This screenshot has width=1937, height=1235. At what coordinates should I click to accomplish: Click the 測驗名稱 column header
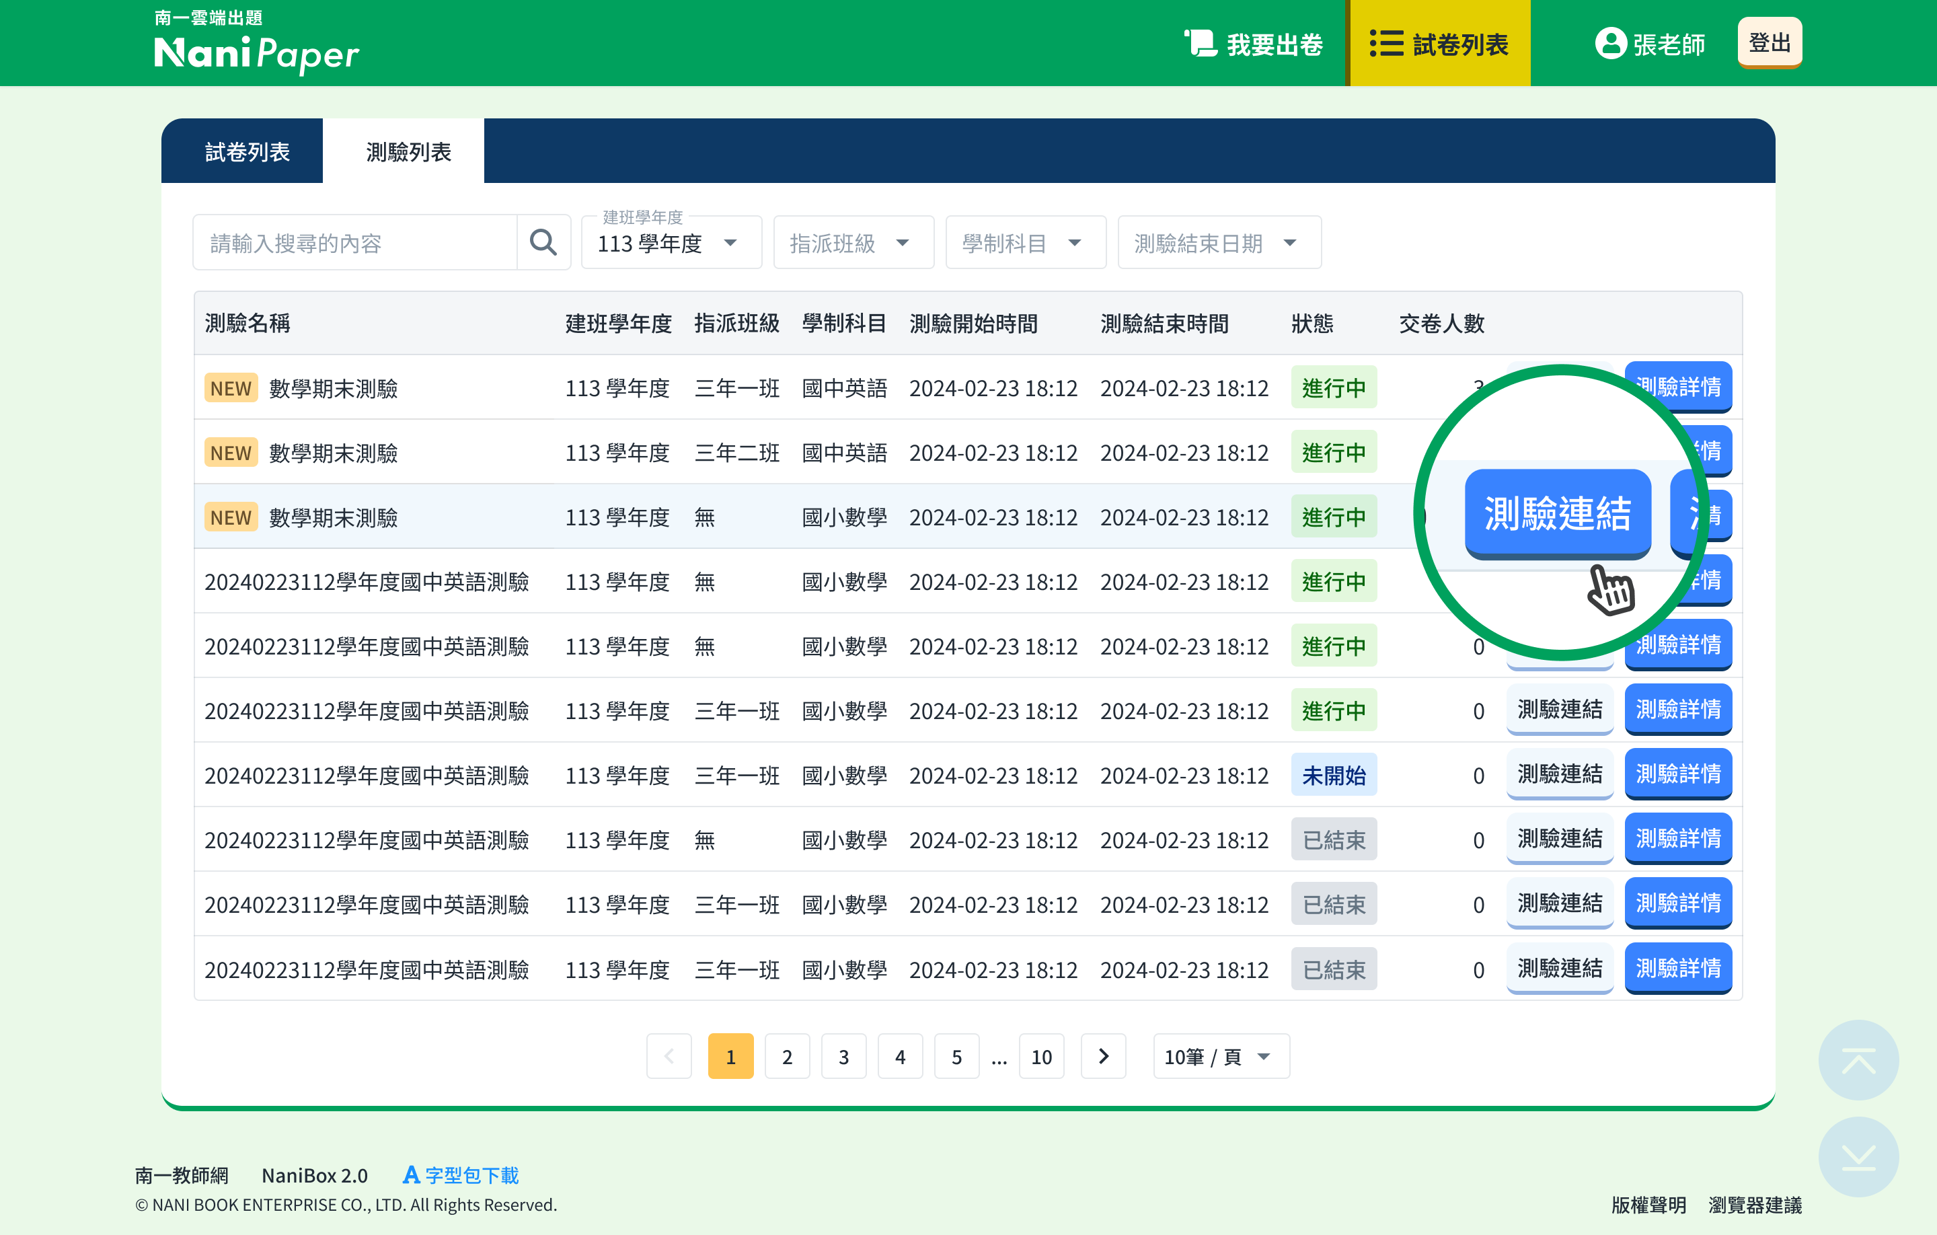click(x=247, y=323)
